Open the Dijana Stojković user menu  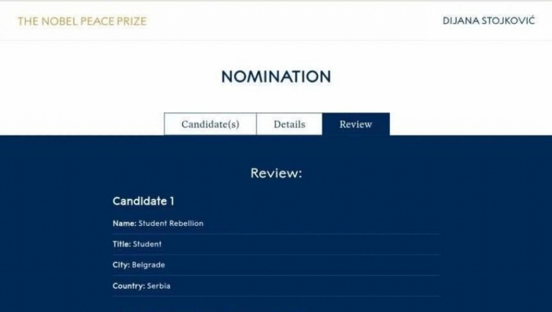coord(488,21)
